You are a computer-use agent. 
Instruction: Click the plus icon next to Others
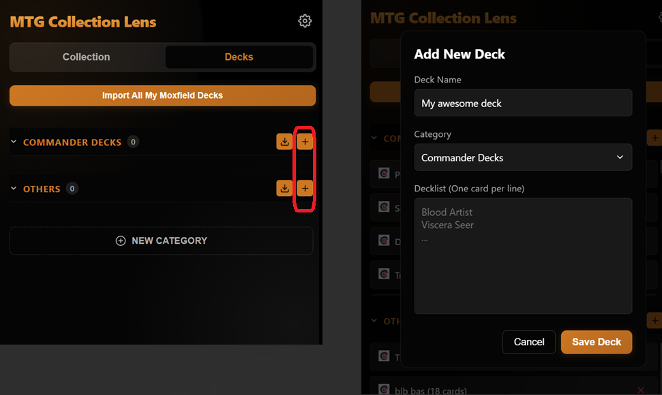pos(305,188)
